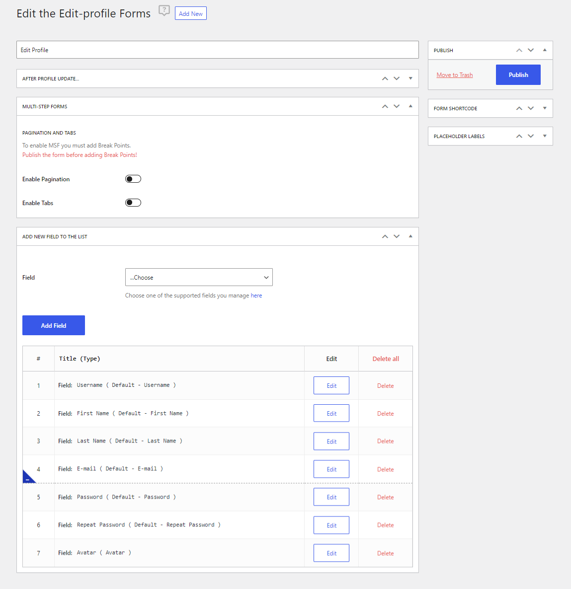Viewport: 571px width, 589px height.
Task: Click the Add New button
Action: (191, 13)
